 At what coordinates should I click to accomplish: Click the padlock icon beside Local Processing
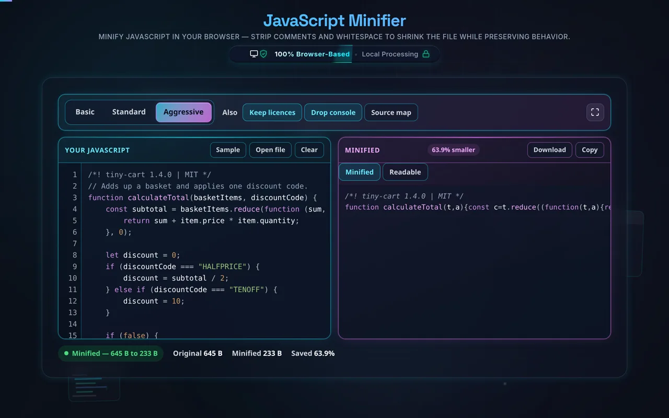[426, 54]
